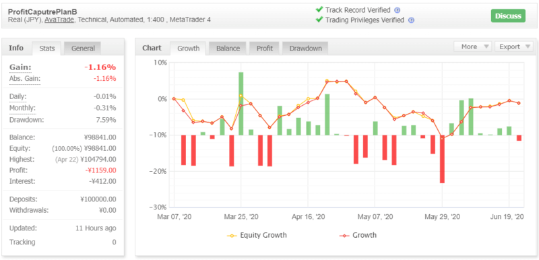Screen dimensions: 539x260
Task: Click the ProfitCaputrePlanB title
Action: (42, 11)
